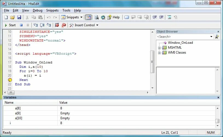Click the Variables panel scrollbar thumb
The image size is (223, 137).
tap(217, 121)
